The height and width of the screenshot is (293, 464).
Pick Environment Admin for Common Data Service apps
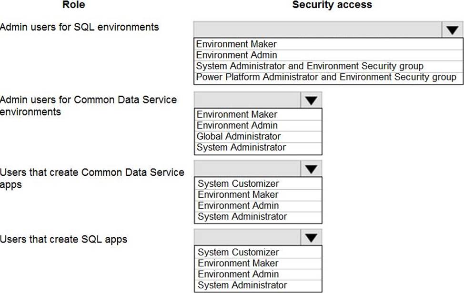pyautogui.click(x=238, y=205)
